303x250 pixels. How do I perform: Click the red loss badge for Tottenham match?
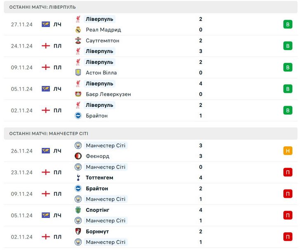click(x=288, y=172)
